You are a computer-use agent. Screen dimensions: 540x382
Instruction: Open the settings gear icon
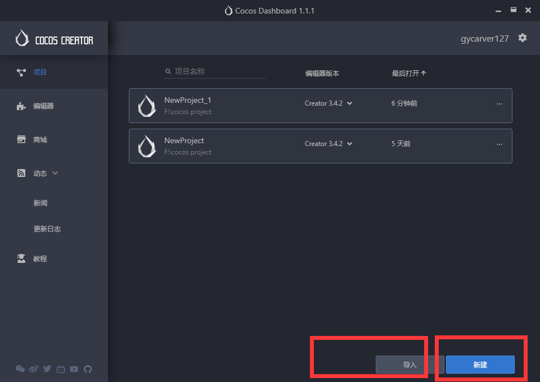point(523,38)
